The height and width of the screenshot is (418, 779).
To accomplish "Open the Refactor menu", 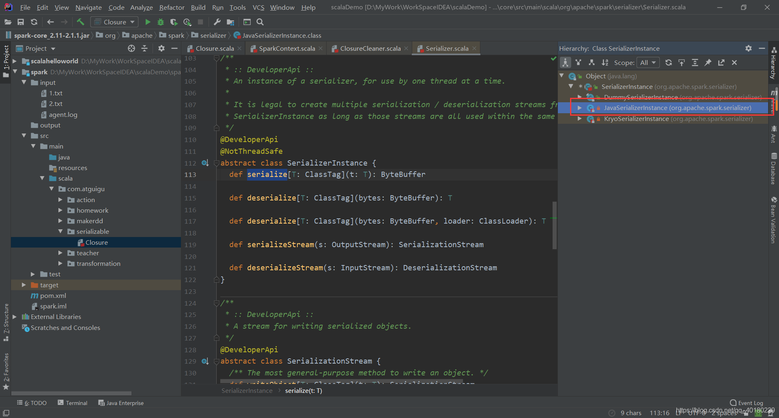I will coord(172,7).
